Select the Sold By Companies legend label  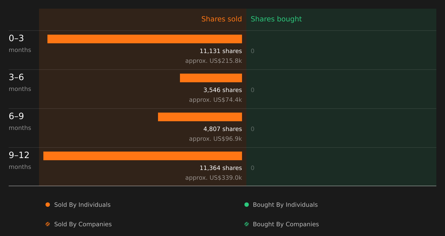[83, 224]
